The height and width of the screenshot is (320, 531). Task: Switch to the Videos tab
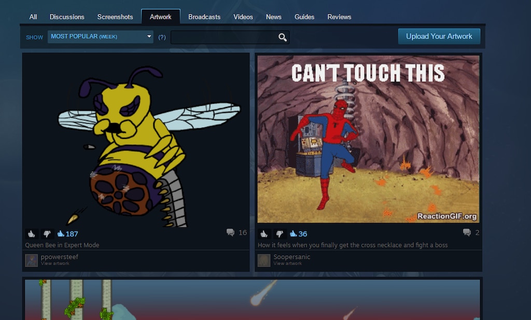(x=243, y=17)
